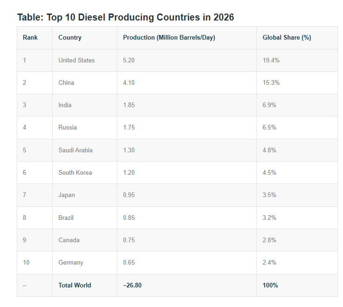Click rank number 3 in India row
This screenshot has width=343, height=307.
(25, 105)
